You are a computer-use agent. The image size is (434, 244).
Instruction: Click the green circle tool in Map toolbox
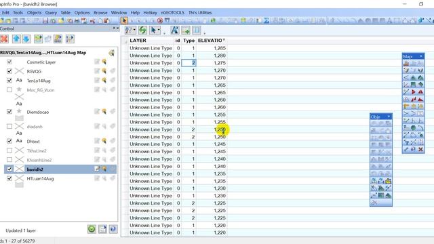tap(413, 128)
